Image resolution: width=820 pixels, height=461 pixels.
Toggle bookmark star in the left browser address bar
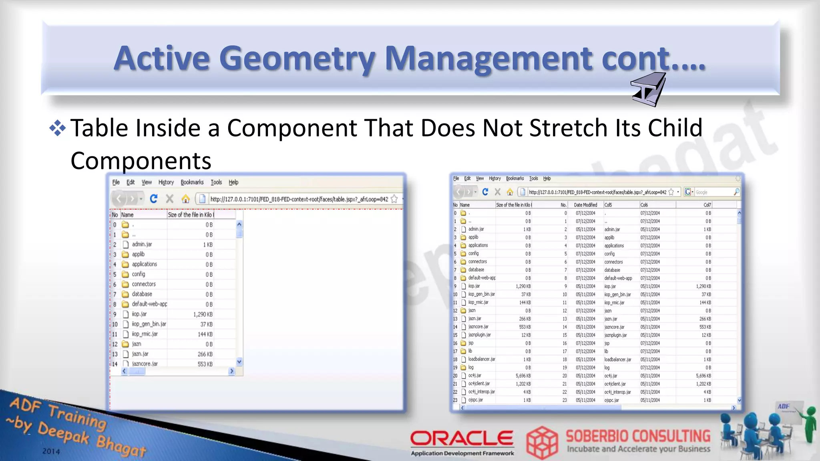(x=394, y=199)
